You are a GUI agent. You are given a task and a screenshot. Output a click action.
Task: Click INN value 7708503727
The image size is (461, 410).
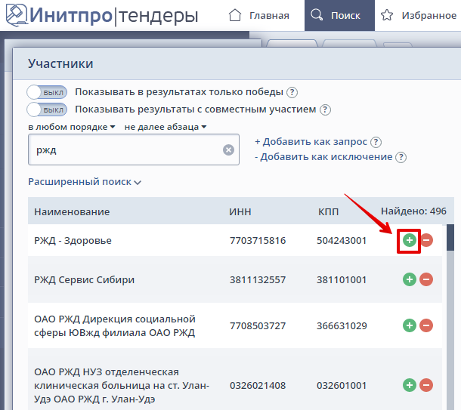[x=258, y=325]
